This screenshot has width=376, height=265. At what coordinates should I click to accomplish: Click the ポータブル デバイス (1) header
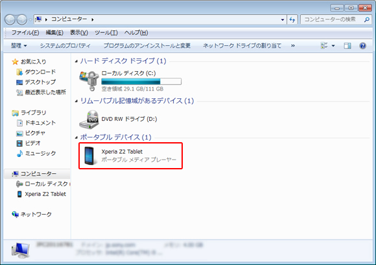[115, 137]
